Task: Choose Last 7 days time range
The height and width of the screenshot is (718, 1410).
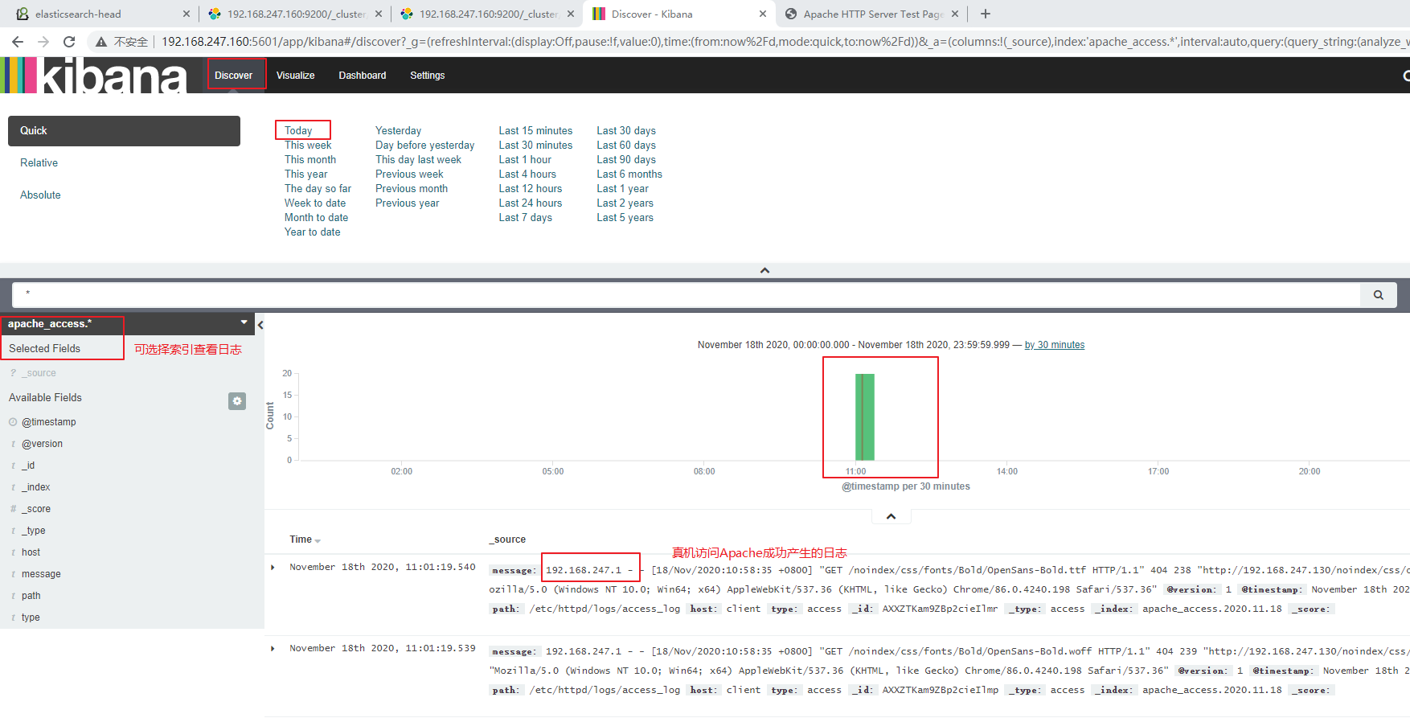Action: (x=525, y=218)
